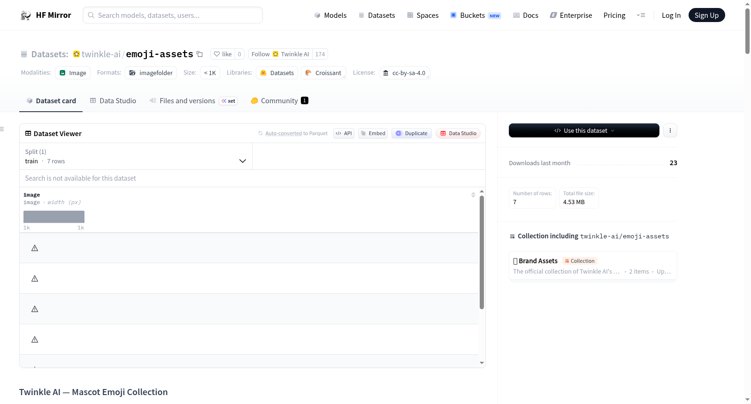Click the 'Total file size: 4.53 MB' stat
751x404 pixels.
579,198
